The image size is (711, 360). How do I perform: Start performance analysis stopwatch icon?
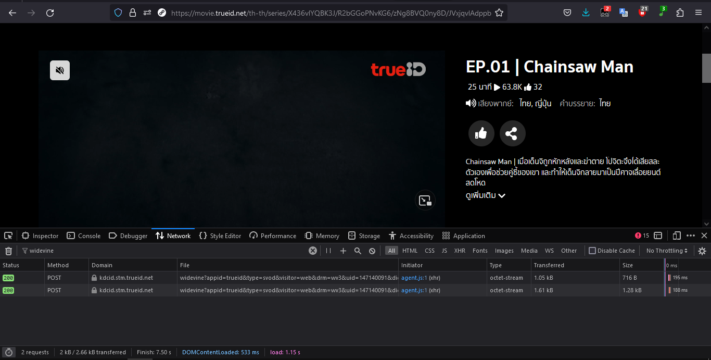(9, 352)
